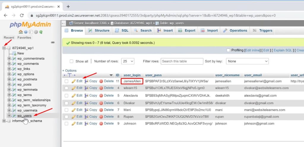Viewport: 304px width, 147px height.
Task: Click the Edit inline link
Action: click(x=252, y=50)
